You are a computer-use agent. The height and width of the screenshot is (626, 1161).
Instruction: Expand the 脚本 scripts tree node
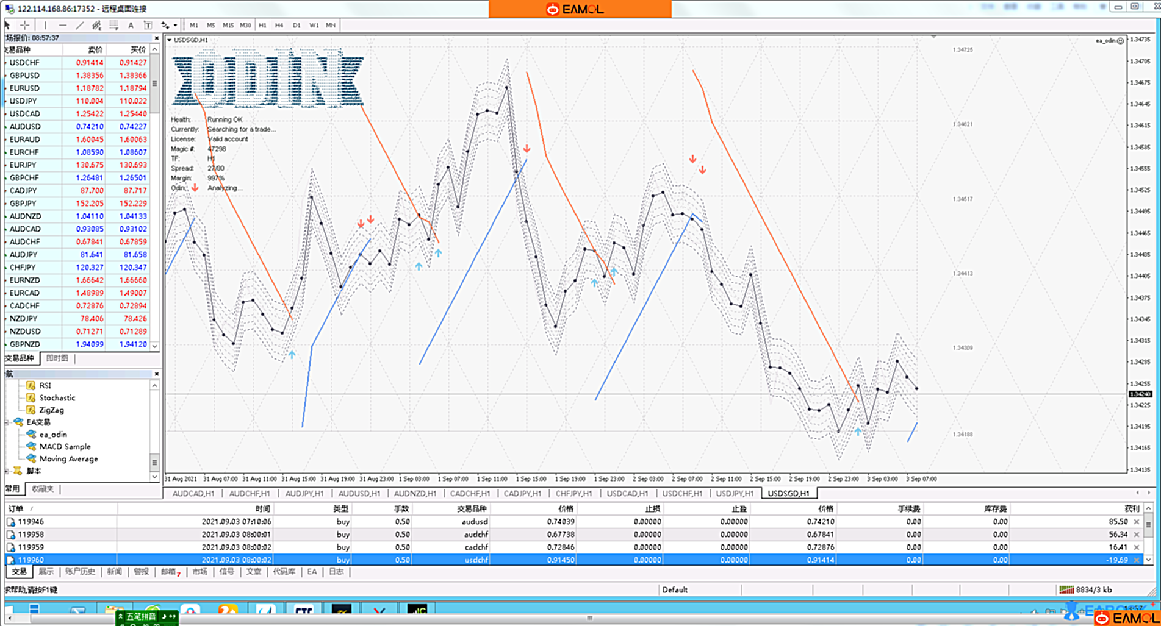pos(7,471)
